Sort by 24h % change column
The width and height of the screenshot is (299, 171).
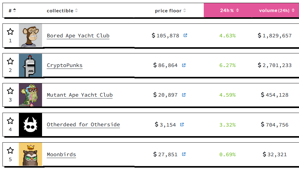pos(229,10)
